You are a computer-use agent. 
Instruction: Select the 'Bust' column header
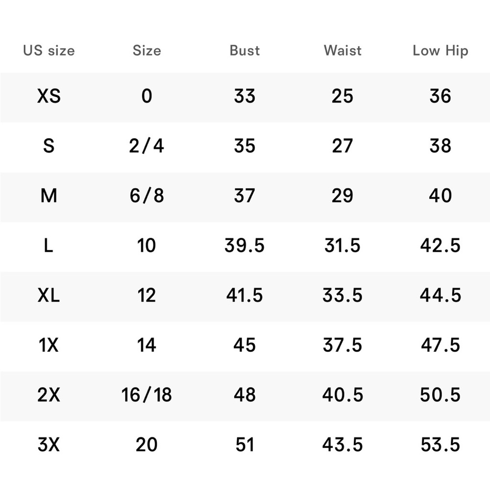(x=245, y=50)
